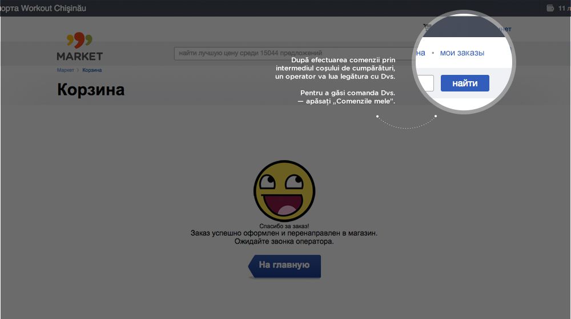Click the shopping cart icon in header
Image resolution: width=571 pixels, height=319 pixels.
point(426,26)
